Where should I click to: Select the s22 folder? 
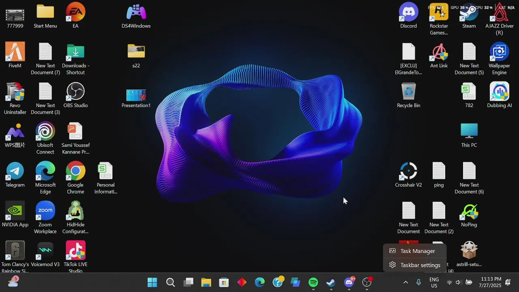click(x=136, y=56)
